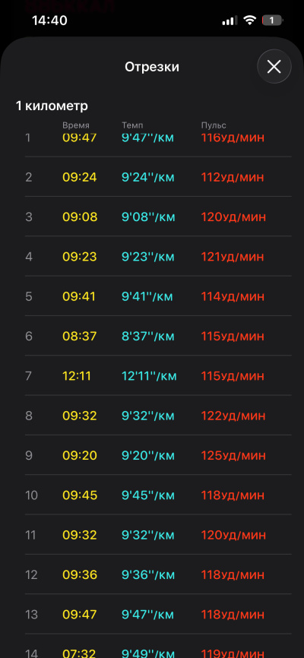Tap the 8'37''/км pace on split 6
This screenshot has height=658, width=304.
(147, 336)
